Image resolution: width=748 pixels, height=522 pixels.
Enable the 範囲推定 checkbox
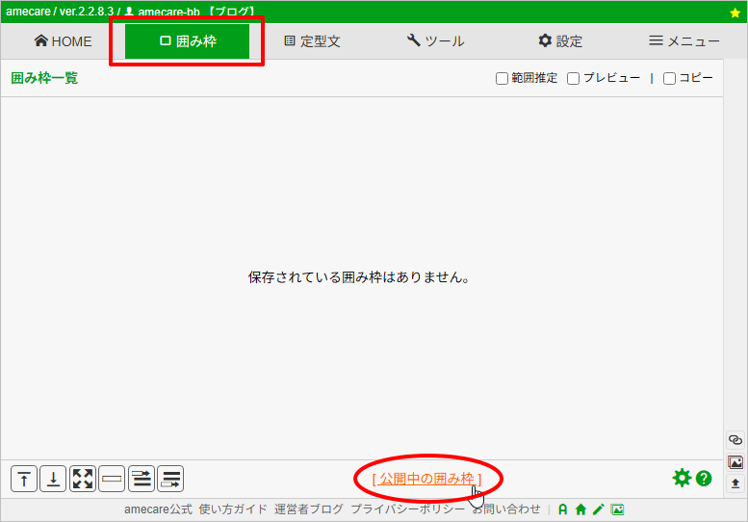coord(502,79)
